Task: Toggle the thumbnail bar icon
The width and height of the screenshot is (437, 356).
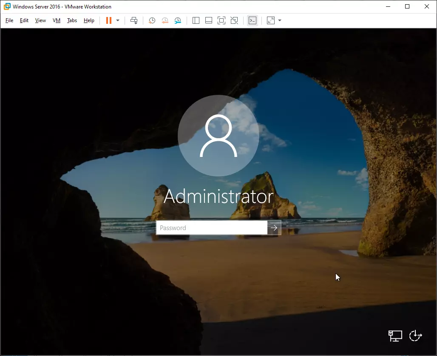Action: click(x=209, y=20)
